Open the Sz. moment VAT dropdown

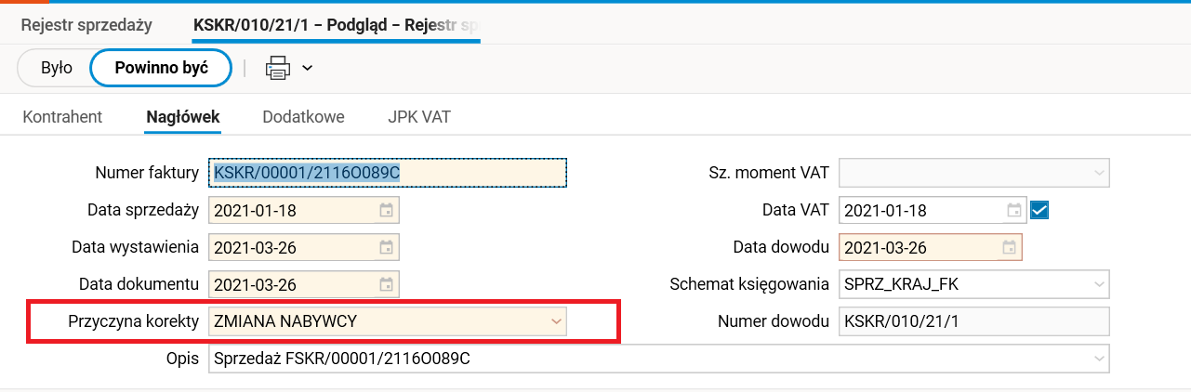coord(1099,174)
